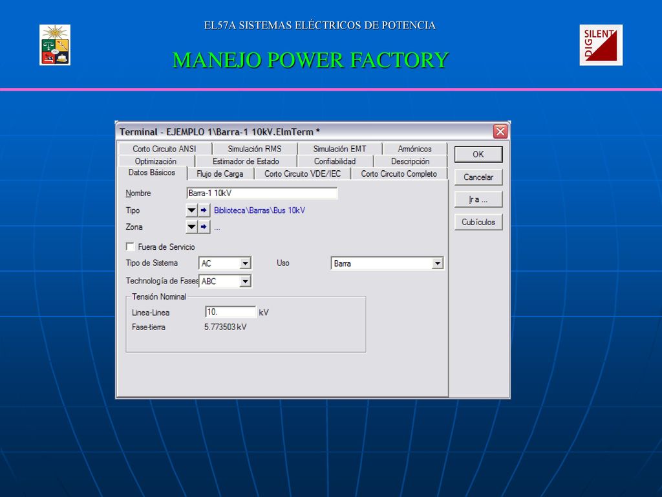The image size is (662, 497).
Task: Switch to the Corto Circuito ANSI tab
Action: (x=165, y=149)
